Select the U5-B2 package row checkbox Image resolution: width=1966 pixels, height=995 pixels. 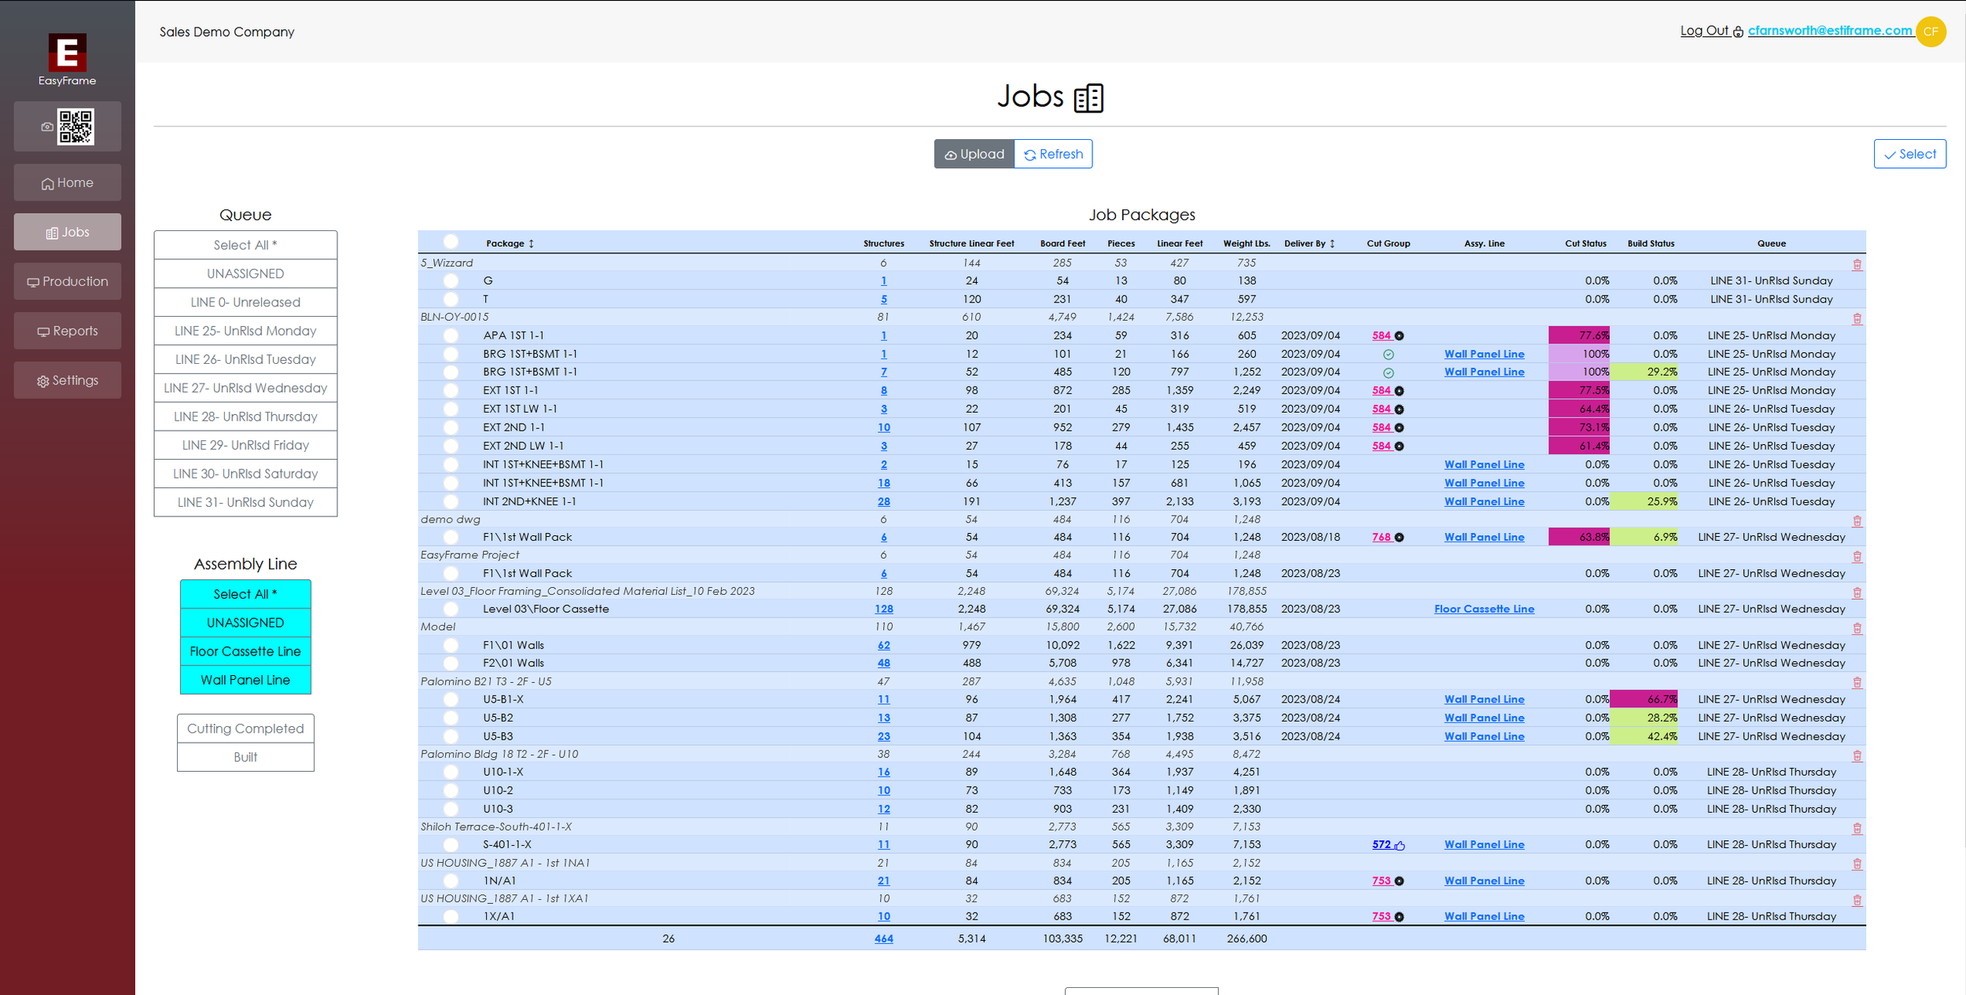click(x=451, y=718)
